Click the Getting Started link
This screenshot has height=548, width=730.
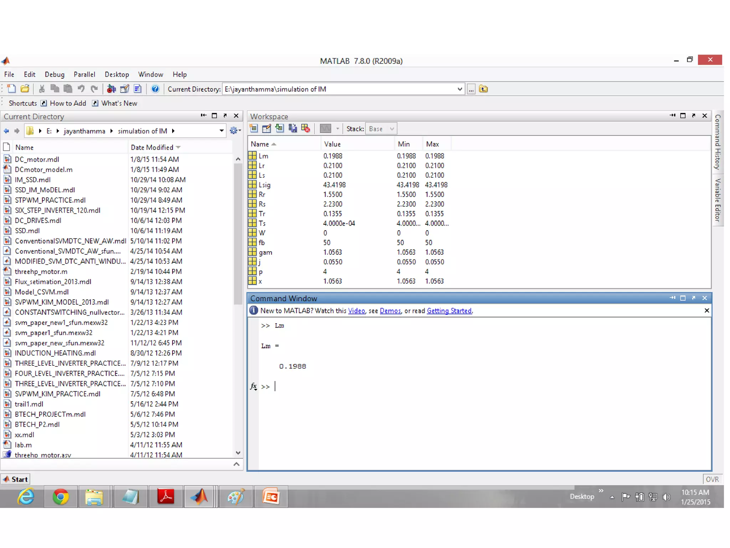click(x=449, y=311)
